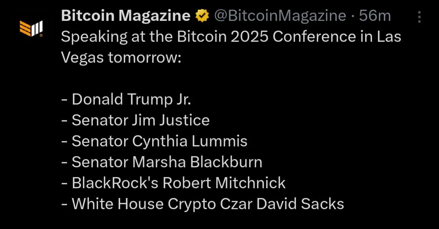Open the three-dot more options menu
This screenshot has height=229, width=439.
(419, 17)
